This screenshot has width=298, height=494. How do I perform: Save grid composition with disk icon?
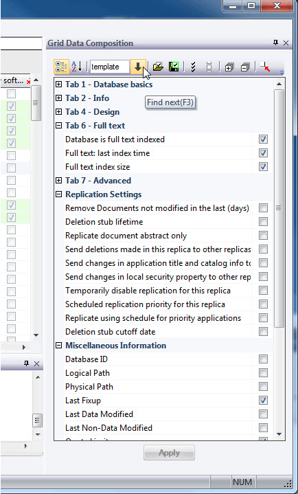tap(174, 67)
